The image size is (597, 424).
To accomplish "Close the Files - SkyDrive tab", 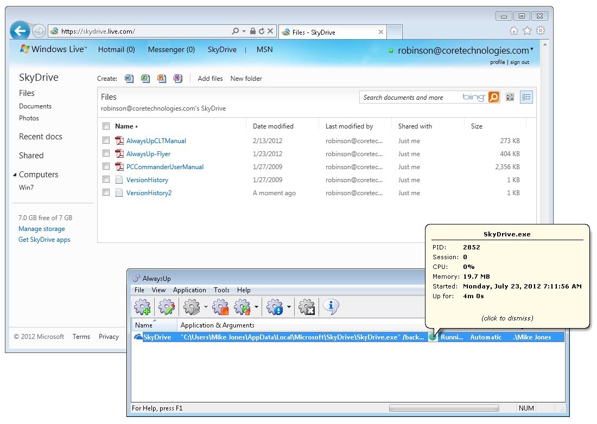I will coord(380,33).
